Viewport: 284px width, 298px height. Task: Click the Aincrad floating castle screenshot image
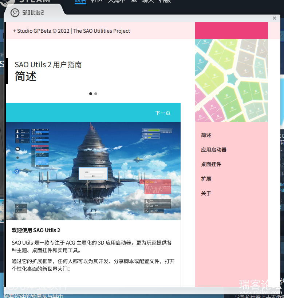93,171
